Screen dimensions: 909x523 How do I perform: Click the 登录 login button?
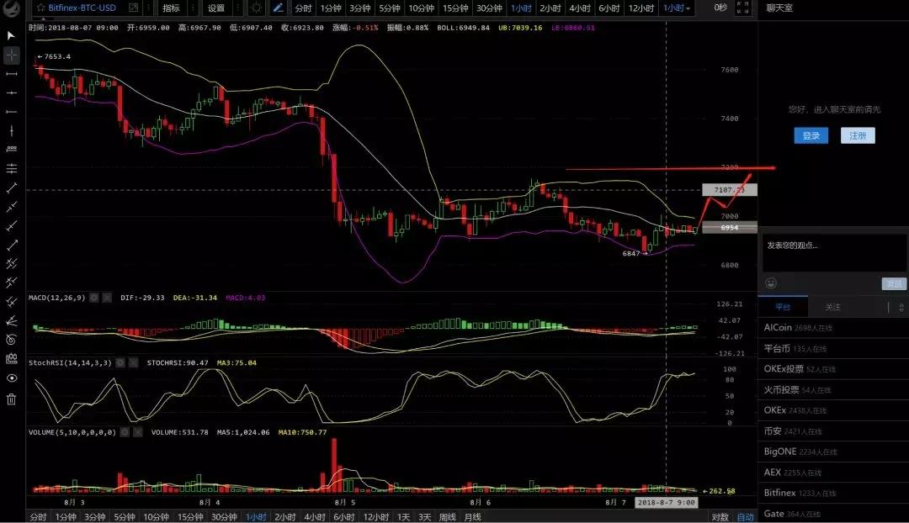click(811, 135)
